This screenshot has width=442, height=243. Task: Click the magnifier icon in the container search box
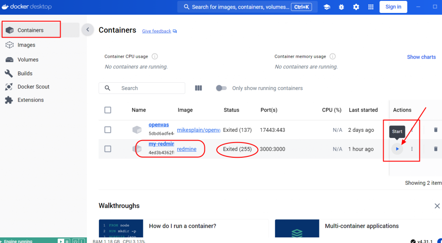(x=107, y=88)
